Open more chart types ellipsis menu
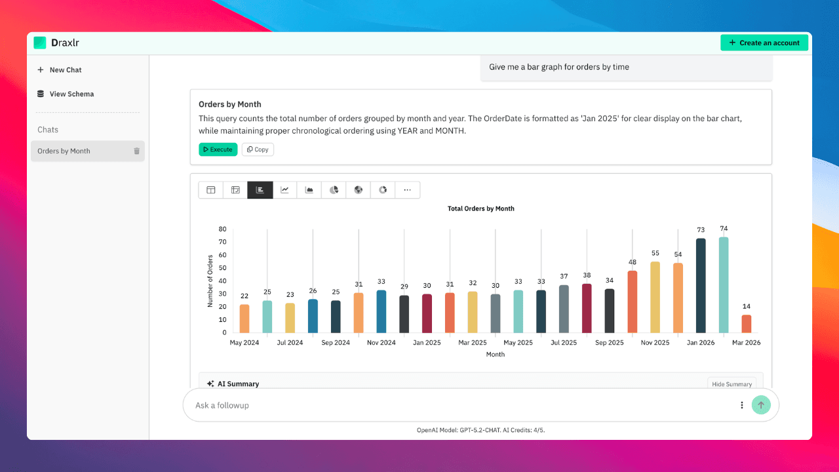 coord(408,190)
